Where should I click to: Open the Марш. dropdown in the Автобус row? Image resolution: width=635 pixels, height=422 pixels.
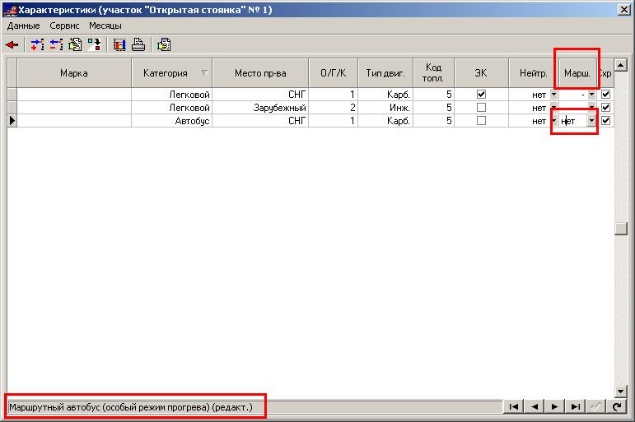pos(591,121)
